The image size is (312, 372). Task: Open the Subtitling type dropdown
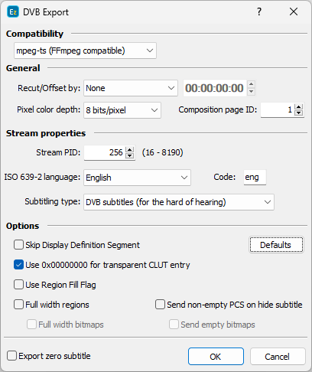pos(179,202)
